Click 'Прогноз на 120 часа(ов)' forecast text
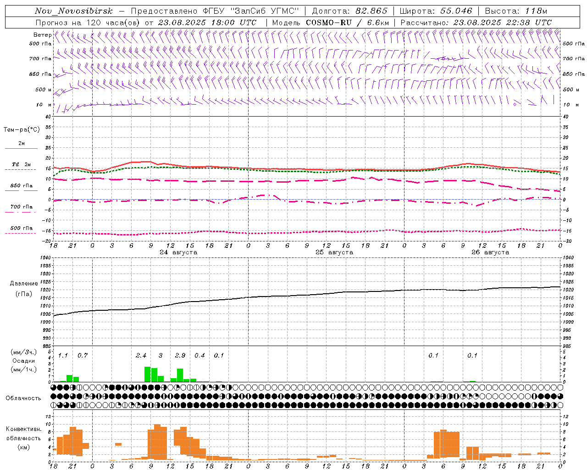Viewport: 587px width, 470px height. click(x=88, y=22)
